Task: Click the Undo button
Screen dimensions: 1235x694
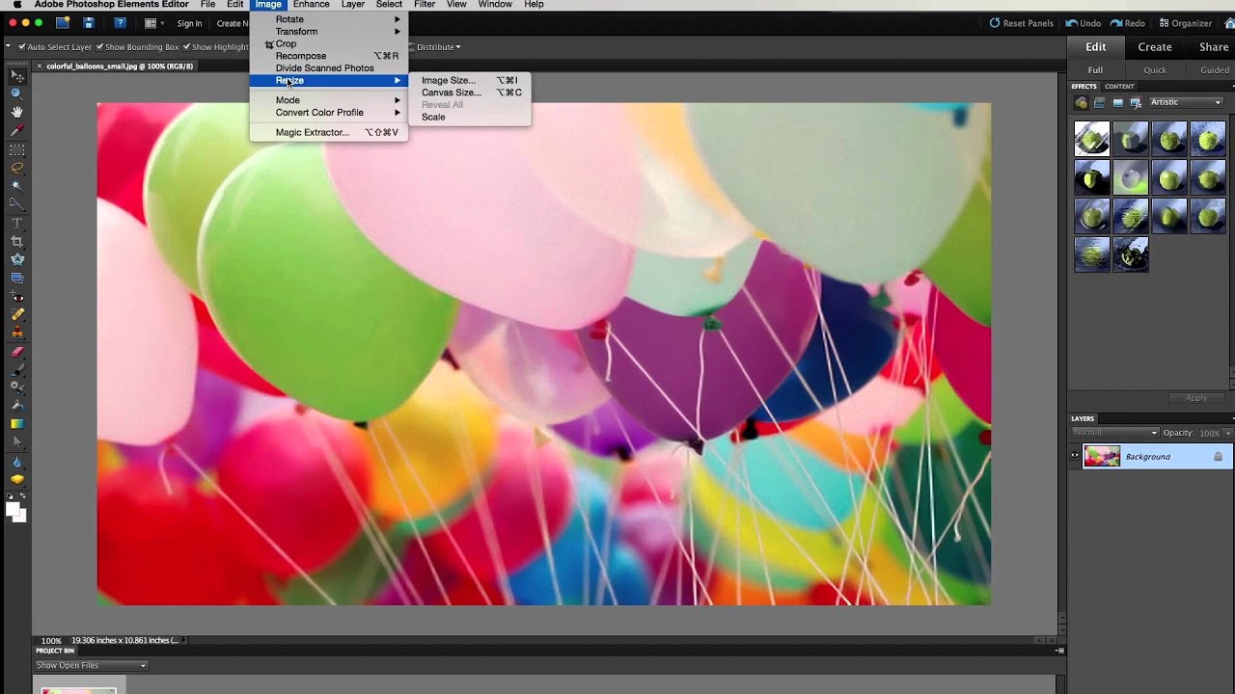Action: tap(1084, 23)
